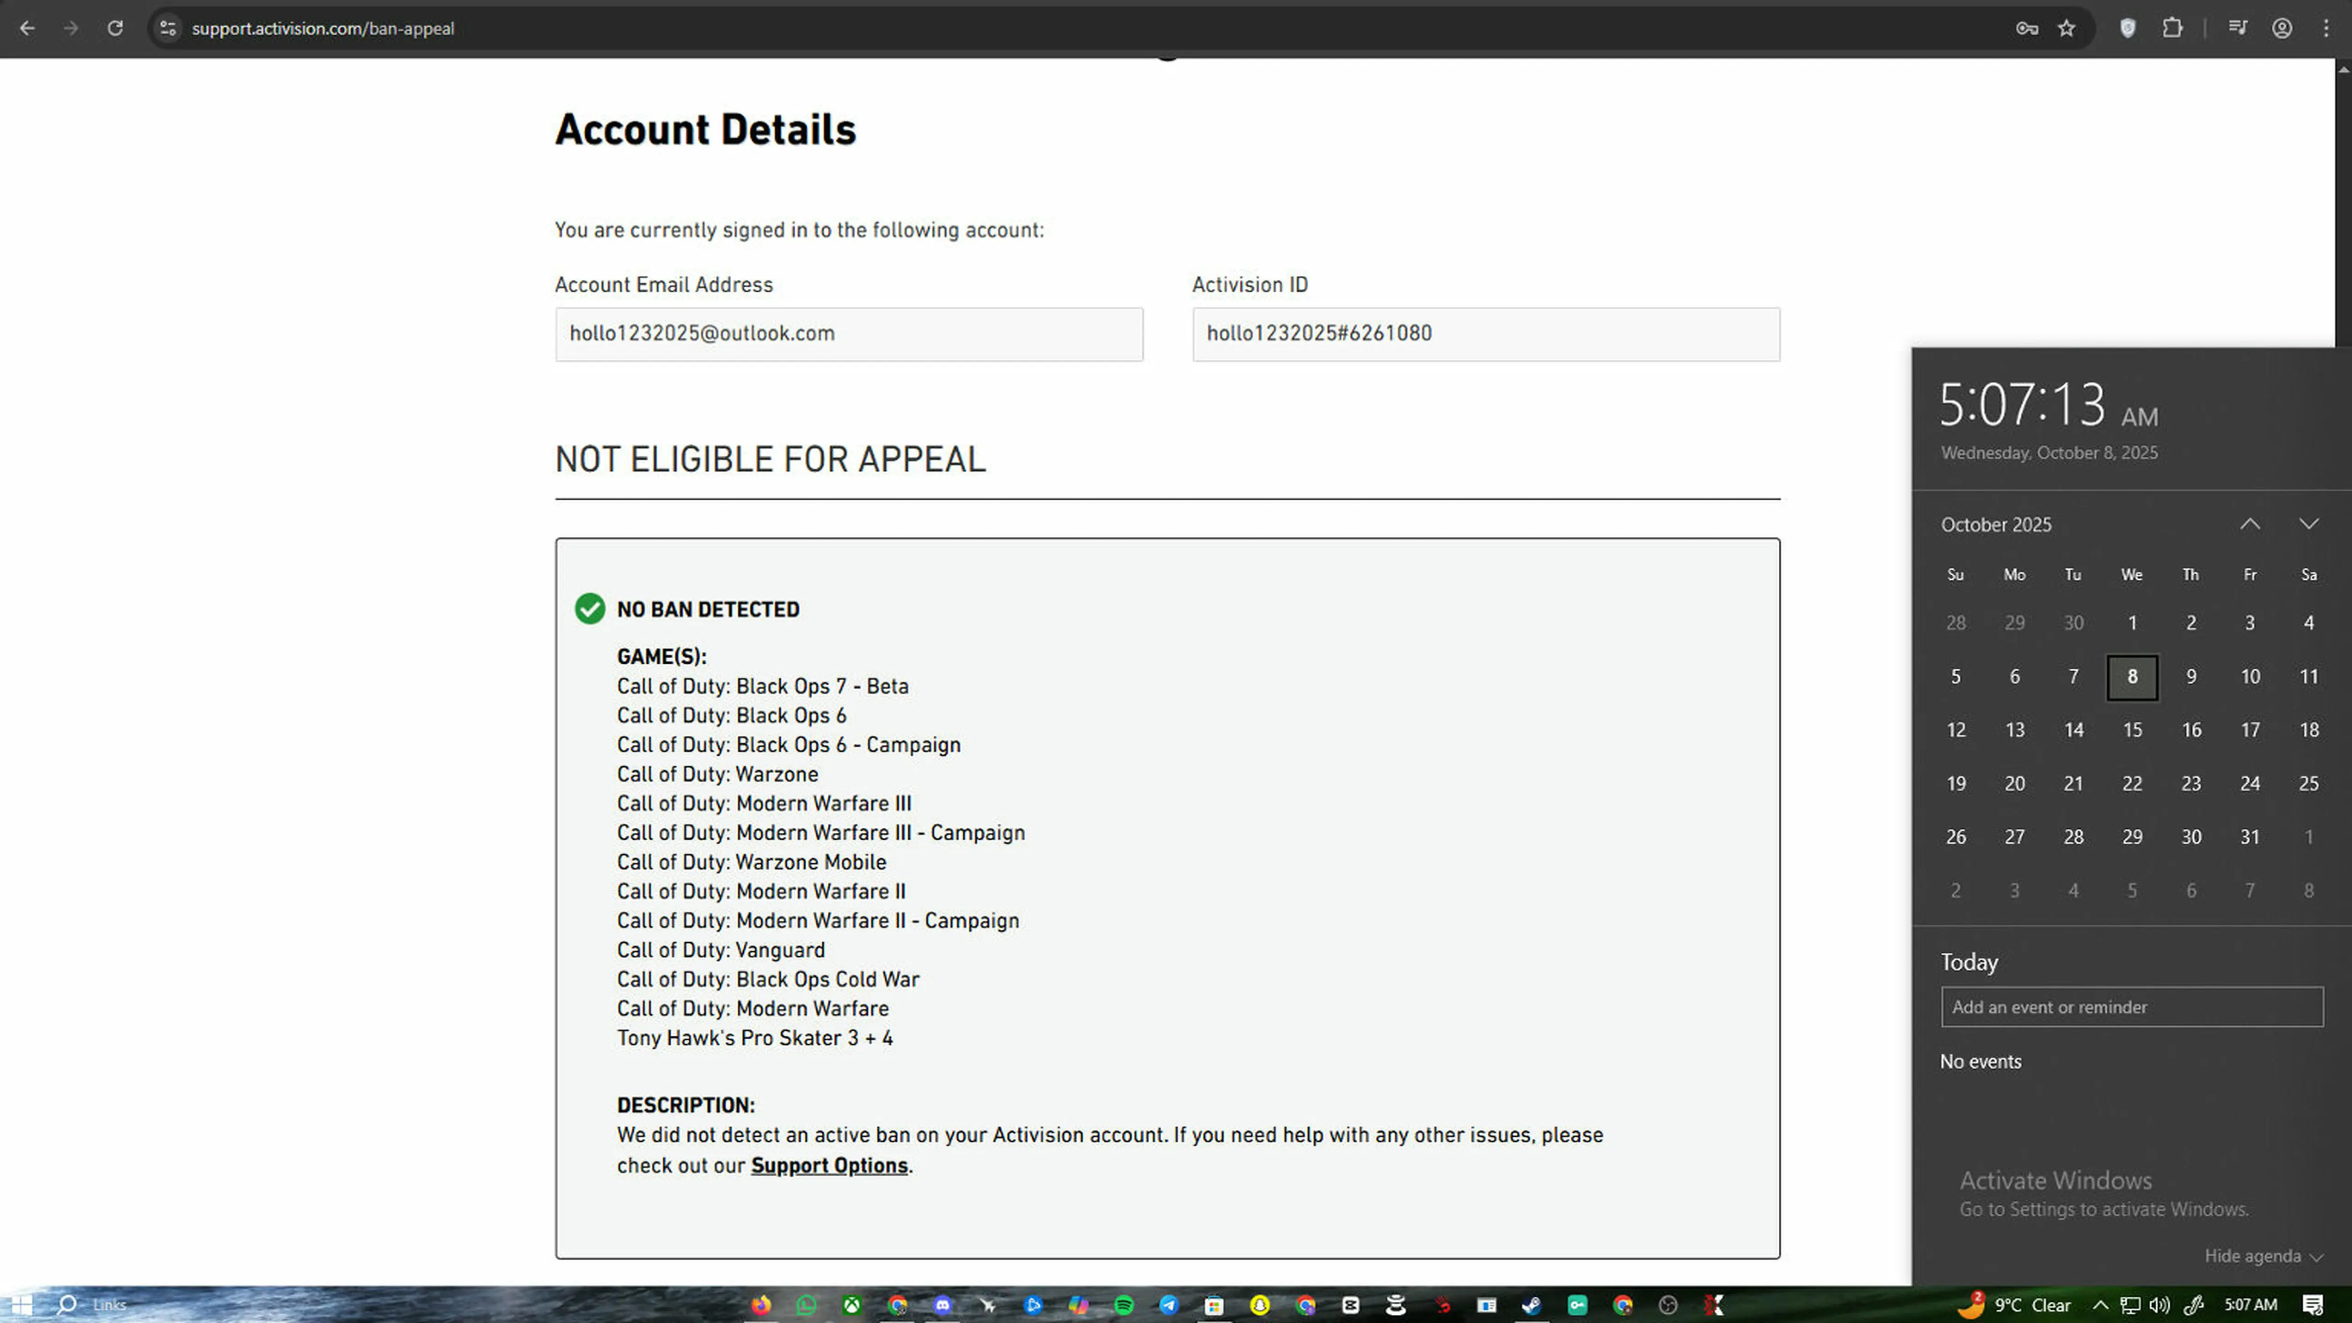Collapse the Hide agenda chevron
Viewport: 2352px width, 1323px height.
[x=2315, y=1257]
